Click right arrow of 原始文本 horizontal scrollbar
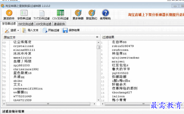Screen dimensions: 184x114 coord(94,104)
